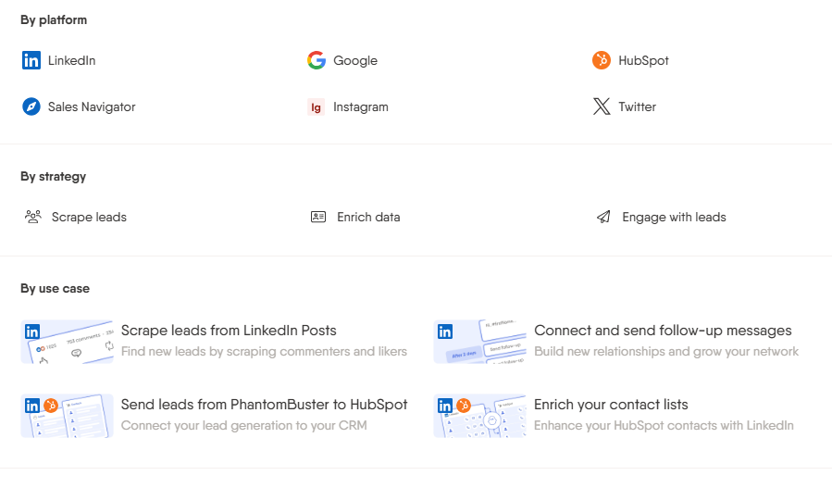The image size is (832, 488).
Task: Click the Scrape leads people icon
Action: pos(33,217)
